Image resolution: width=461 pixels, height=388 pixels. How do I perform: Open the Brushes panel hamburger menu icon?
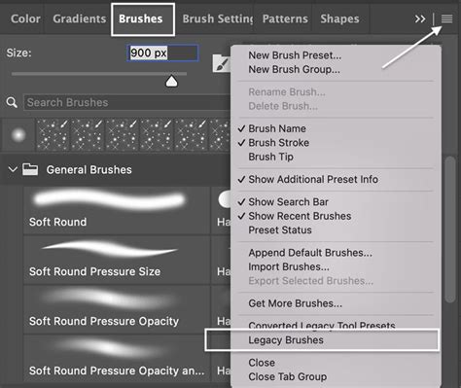pos(446,19)
